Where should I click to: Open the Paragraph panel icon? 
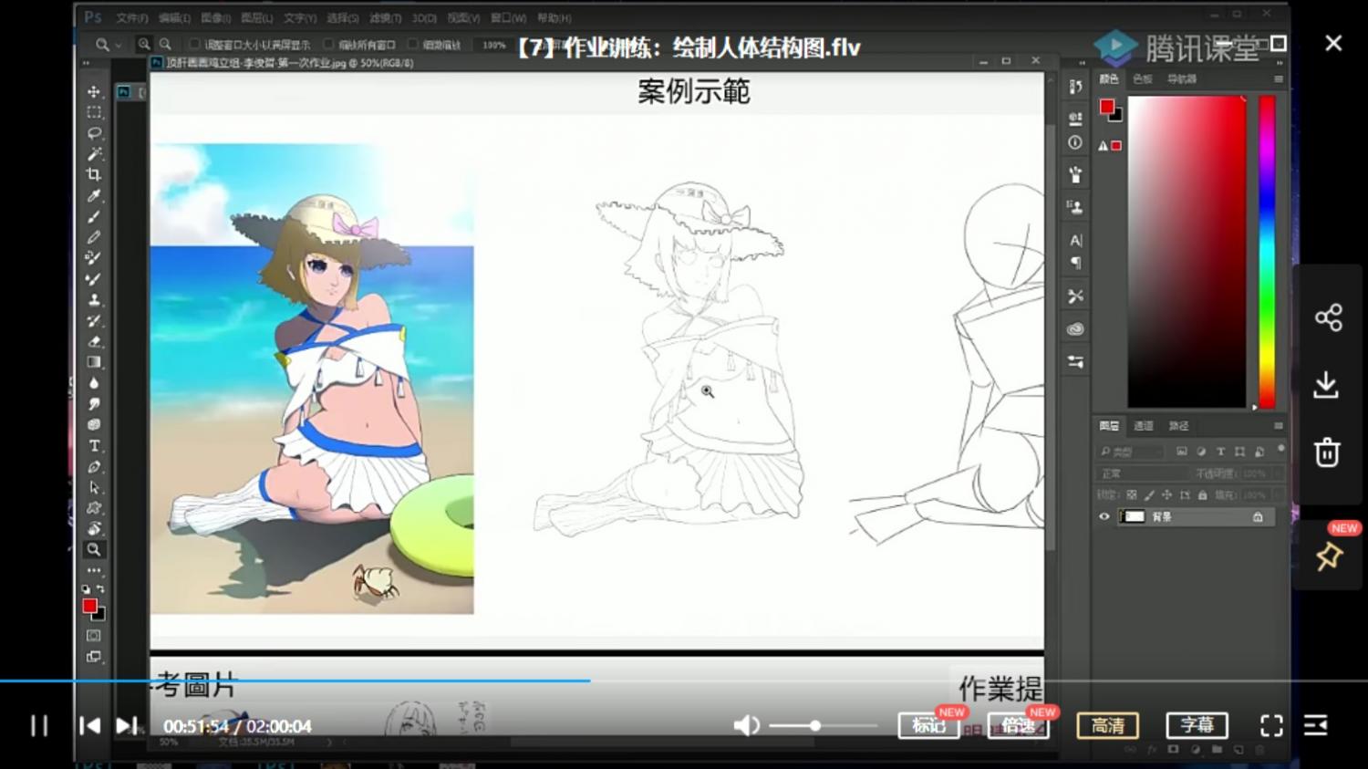click(x=1075, y=264)
